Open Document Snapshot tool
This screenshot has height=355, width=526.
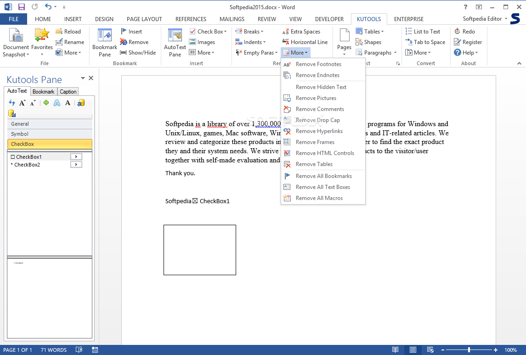[x=16, y=43]
